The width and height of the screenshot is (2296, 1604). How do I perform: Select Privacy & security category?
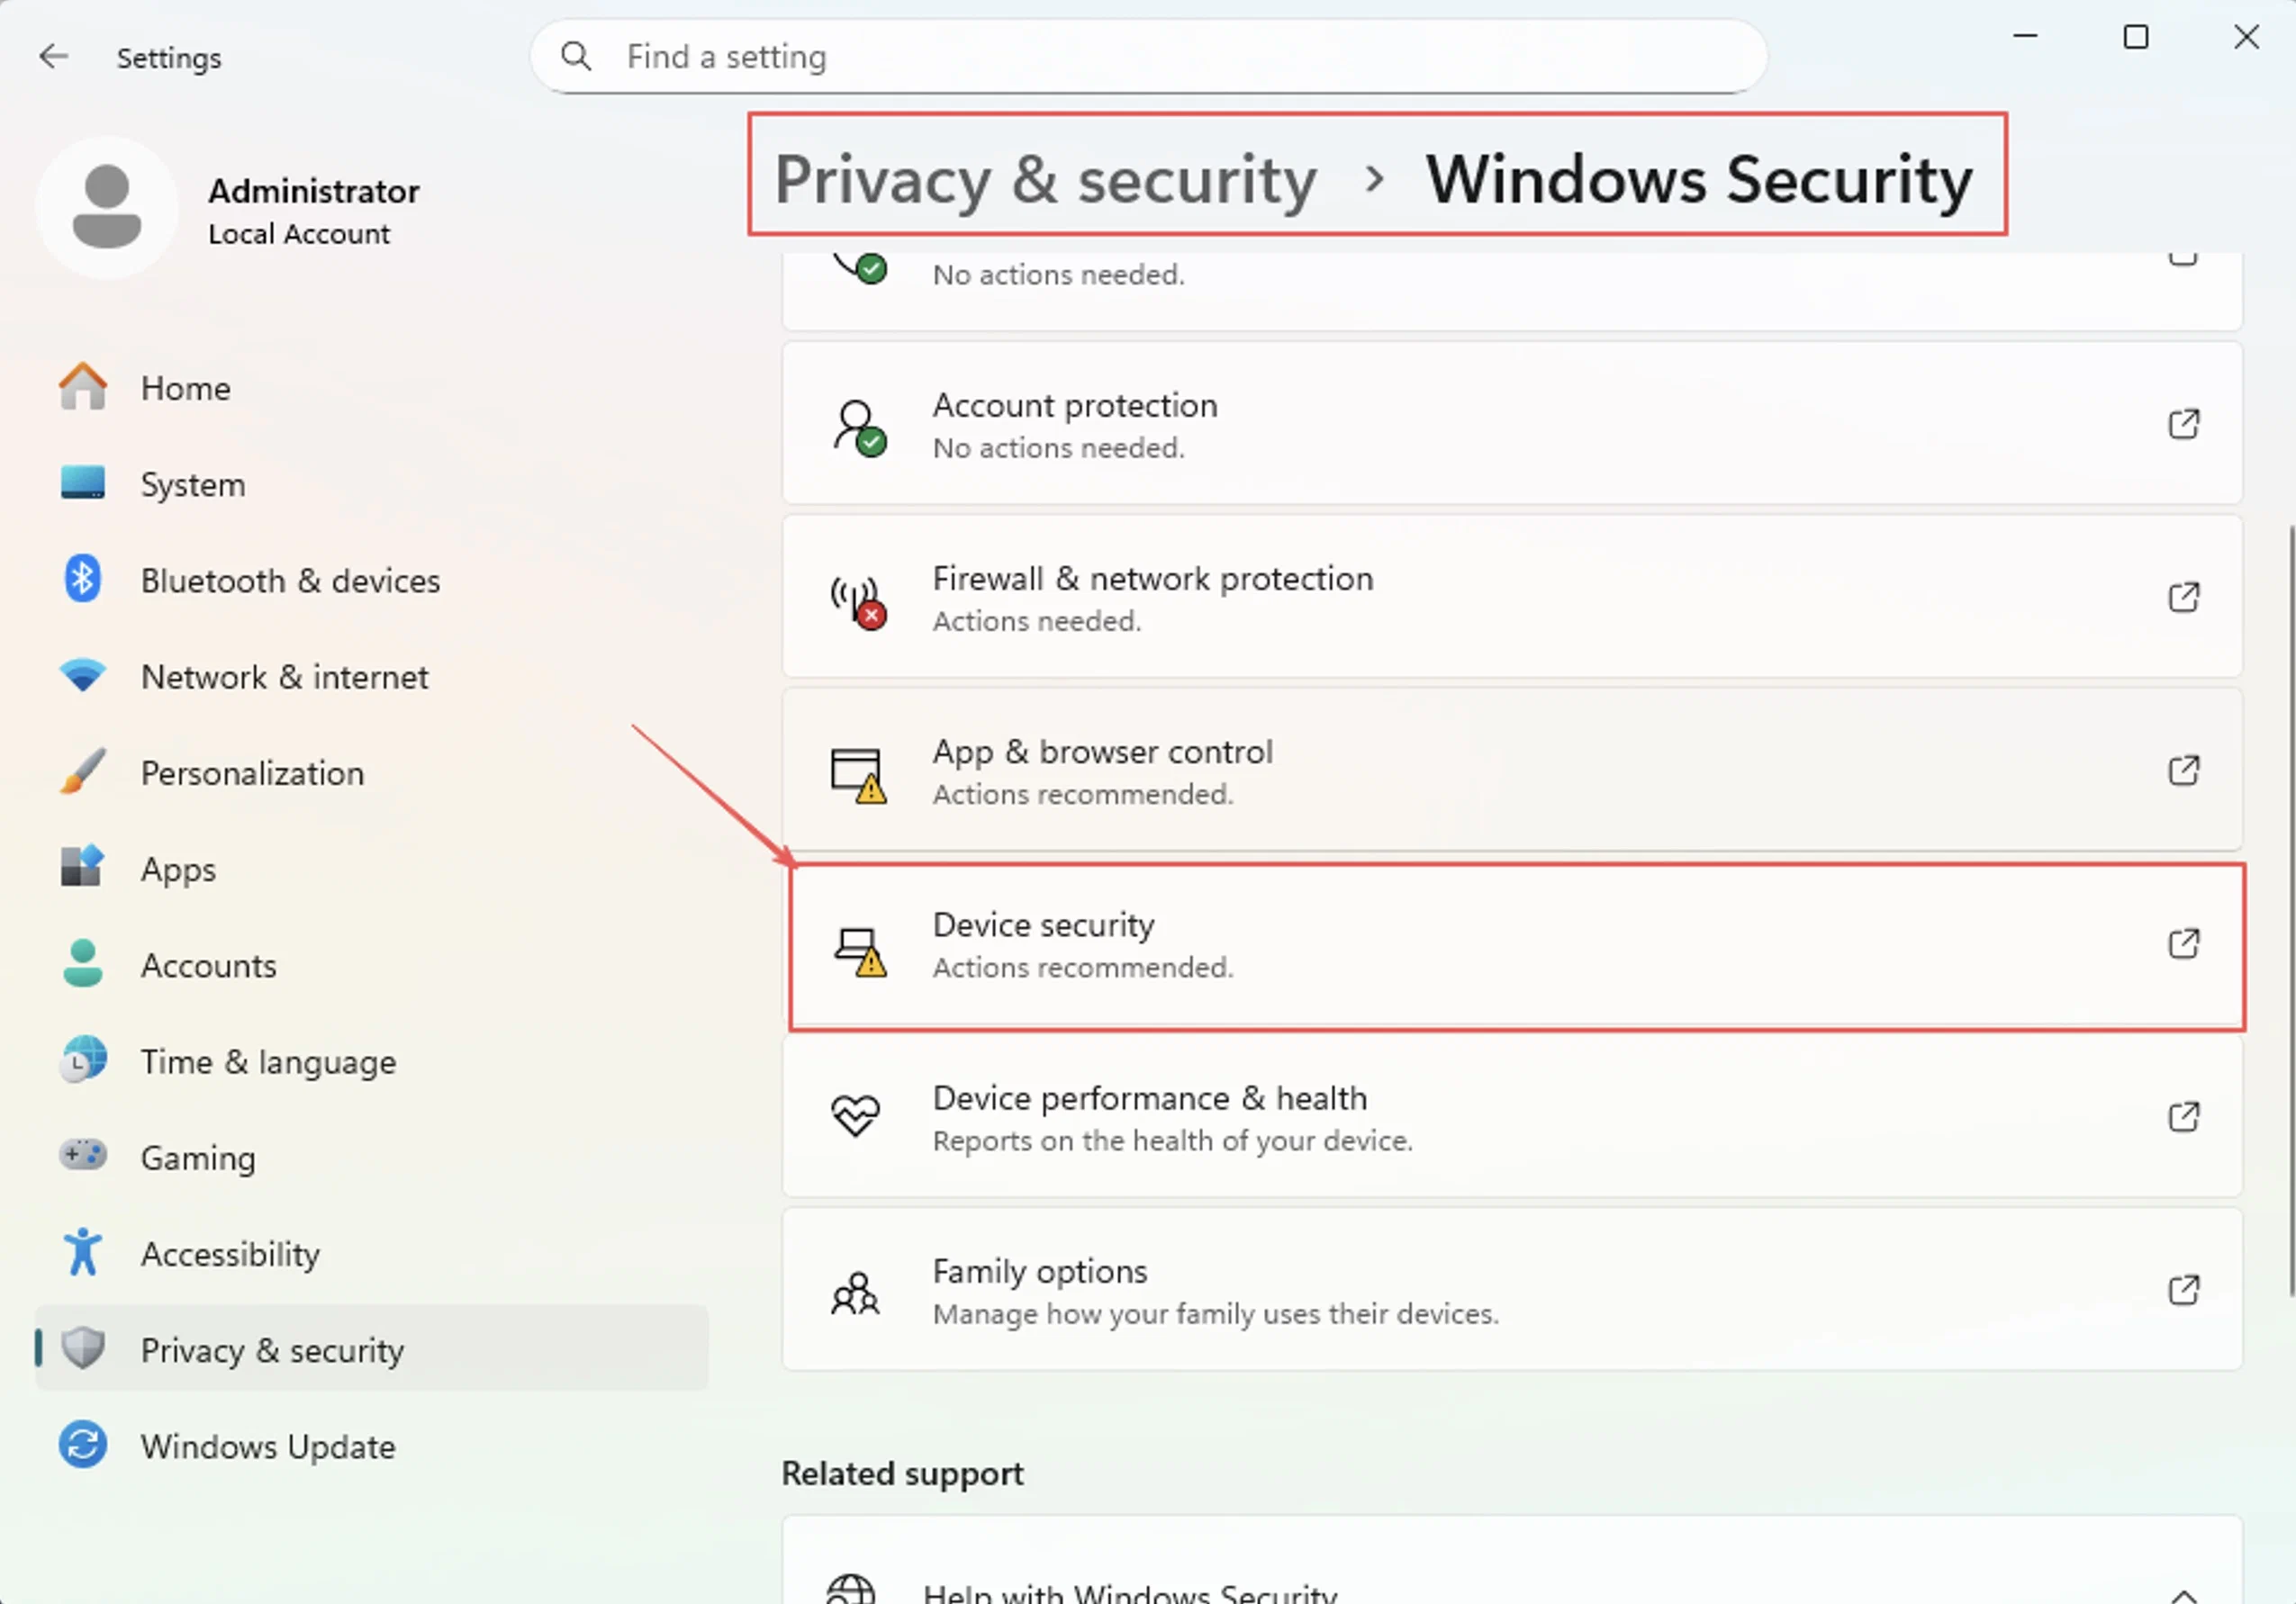click(x=371, y=1348)
